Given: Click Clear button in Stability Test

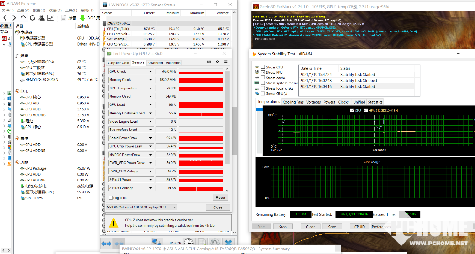Looking at the screenshot, I should [x=311, y=227].
